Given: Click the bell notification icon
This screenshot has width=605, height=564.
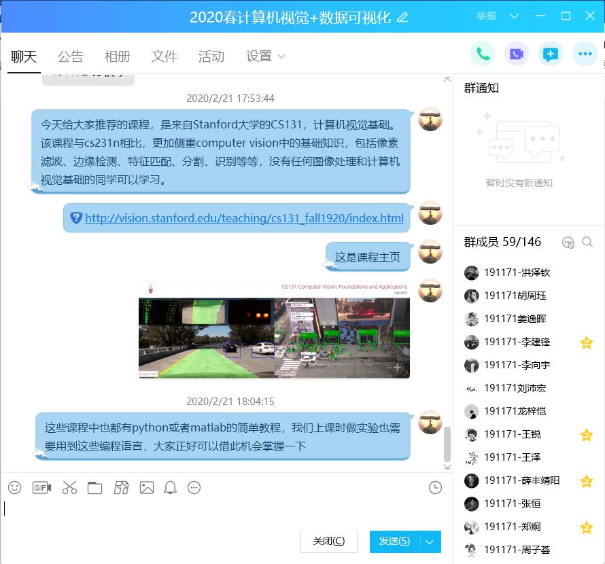Looking at the screenshot, I should pyautogui.click(x=170, y=488).
